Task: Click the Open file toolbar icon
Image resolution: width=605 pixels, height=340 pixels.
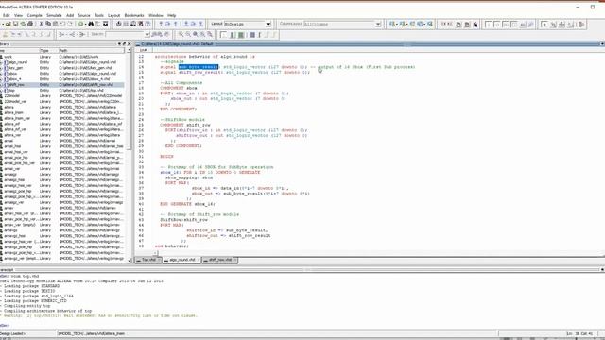Action: (x=8, y=24)
